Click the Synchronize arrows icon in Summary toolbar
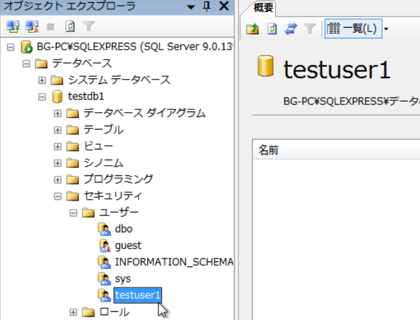 291,29
